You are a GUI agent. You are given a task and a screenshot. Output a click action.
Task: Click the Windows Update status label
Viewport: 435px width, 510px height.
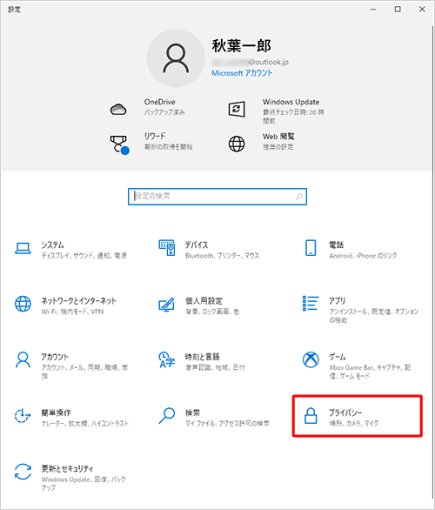(x=293, y=117)
